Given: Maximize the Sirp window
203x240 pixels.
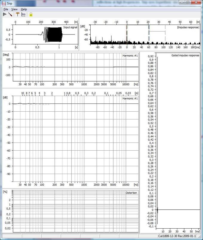Looking at the screenshot, I should [x=188, y=2].
